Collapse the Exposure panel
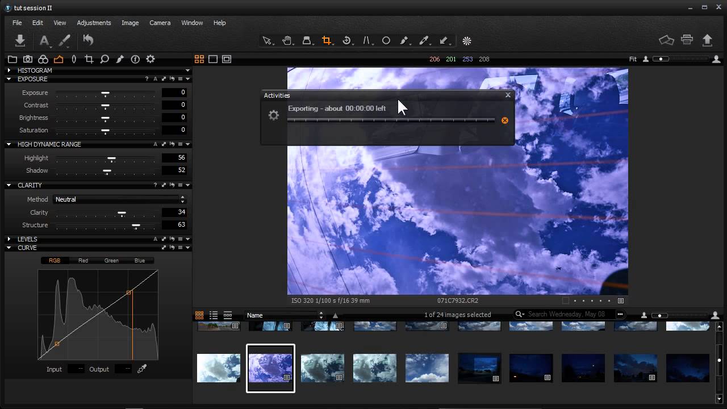The height and width of the screenshot is (409, 727). pos(9,79)
